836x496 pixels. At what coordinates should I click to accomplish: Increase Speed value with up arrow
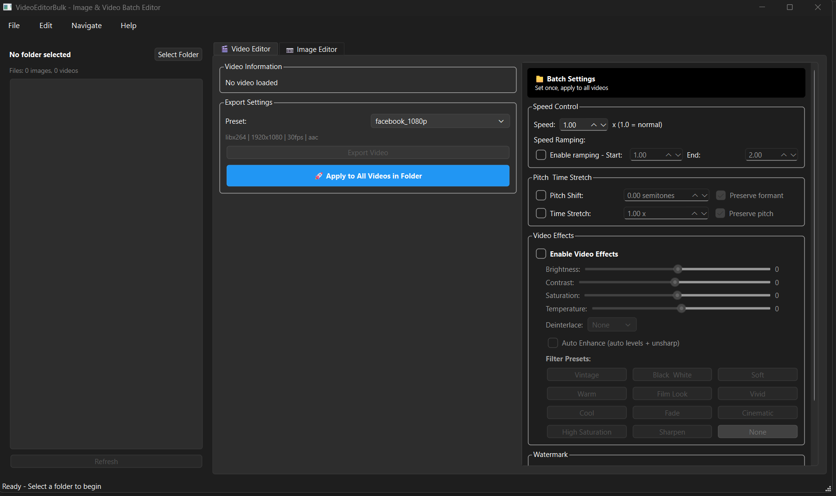(594, 125)
